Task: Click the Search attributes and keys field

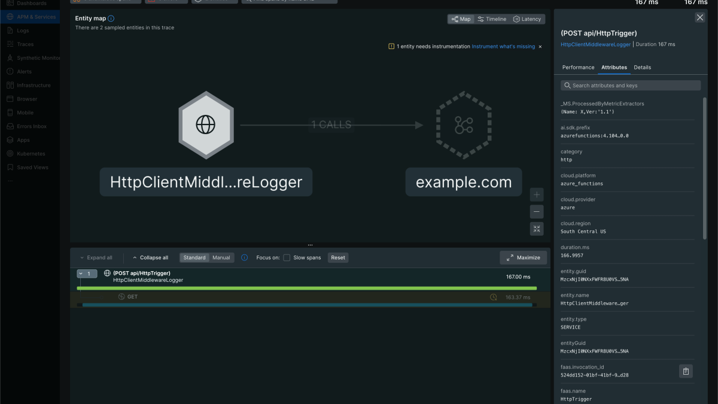Action: coord(631,86)
